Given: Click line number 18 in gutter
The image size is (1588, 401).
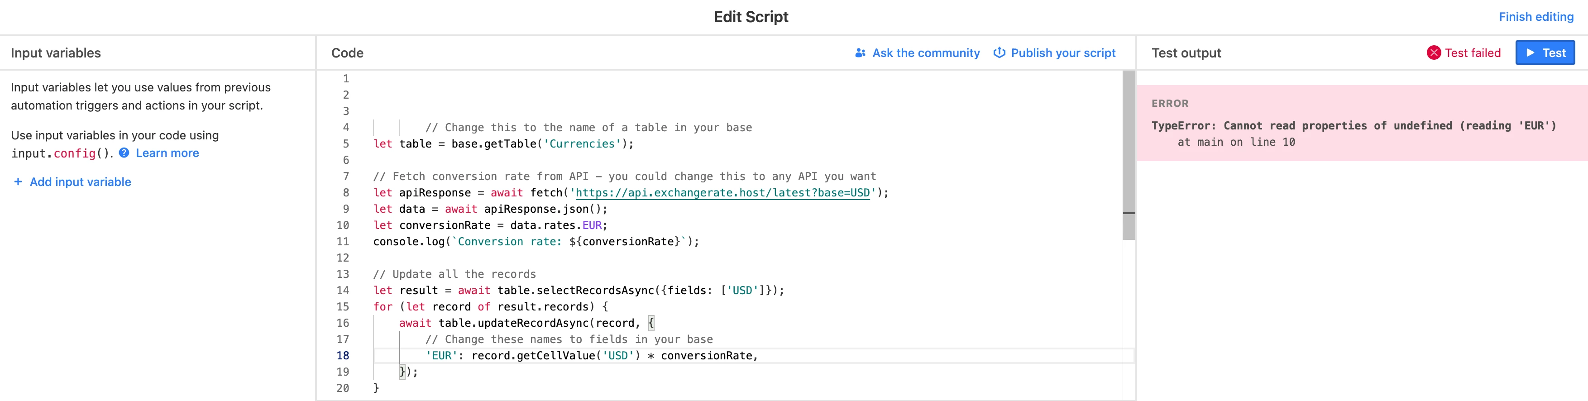Looking at the screenshot, I should pos(343,355).
